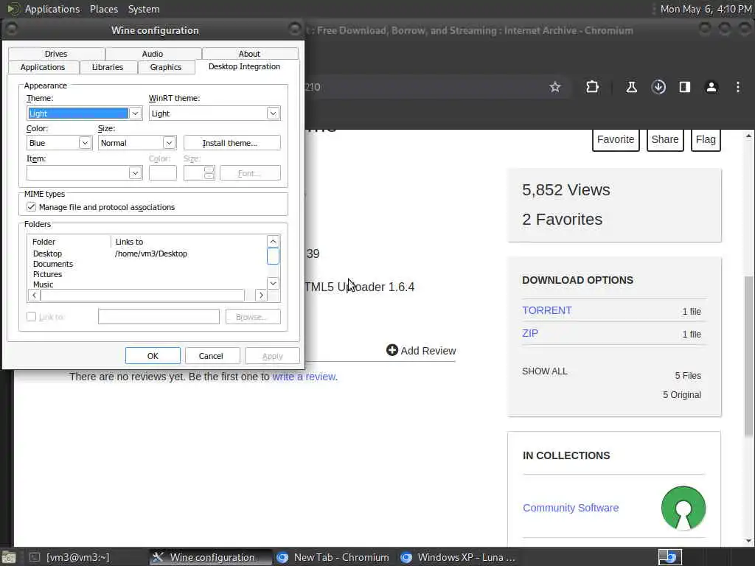Open the Item dropdown in Appearance
Screen dimensions: 755x566
tap(85, 173)
